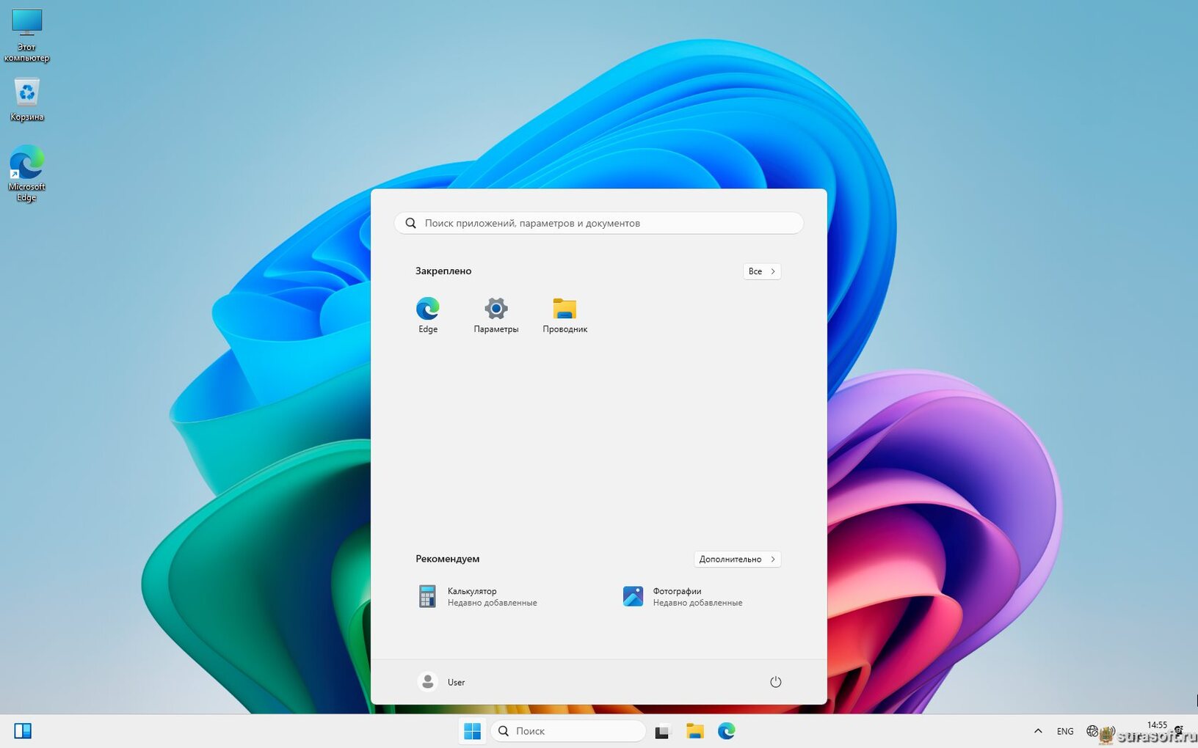Launch Microsoft Edge from the taskbar

click(727, 731)
